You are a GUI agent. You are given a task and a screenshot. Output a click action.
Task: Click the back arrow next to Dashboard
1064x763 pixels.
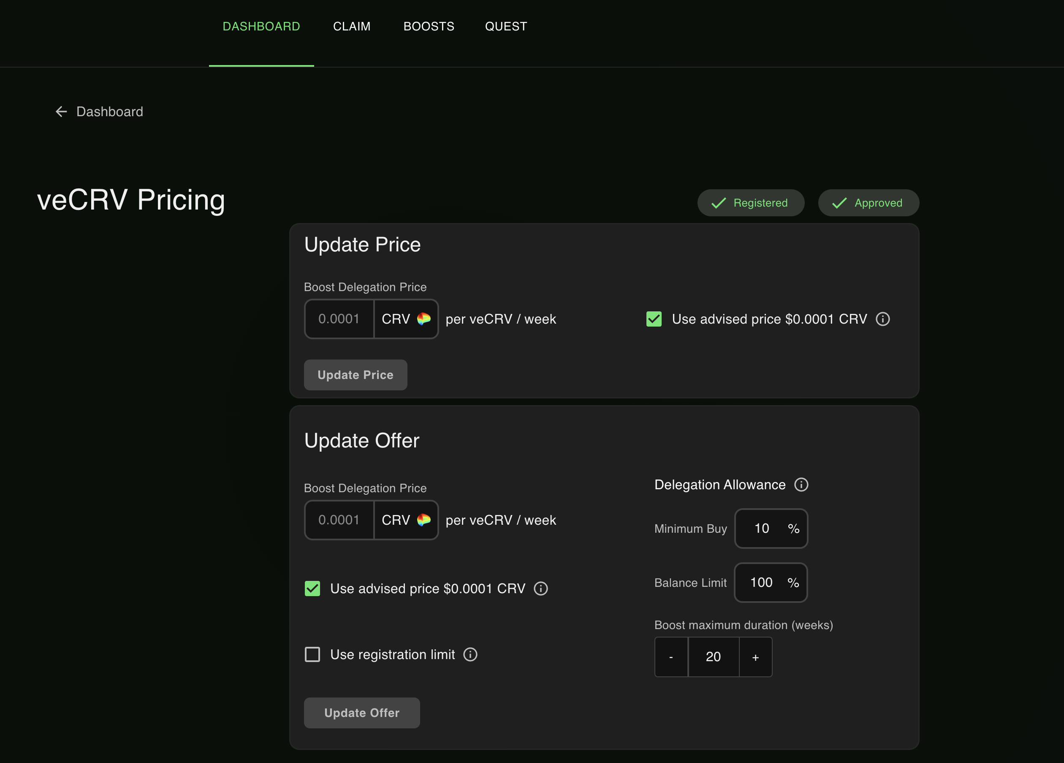coord(62,112)
